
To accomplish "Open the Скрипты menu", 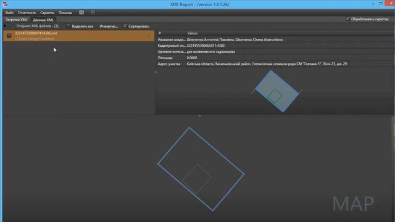I will pos(47,12).
